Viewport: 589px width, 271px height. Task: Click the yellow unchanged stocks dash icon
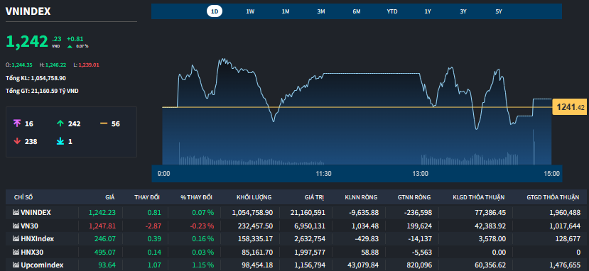click(104, 123)
